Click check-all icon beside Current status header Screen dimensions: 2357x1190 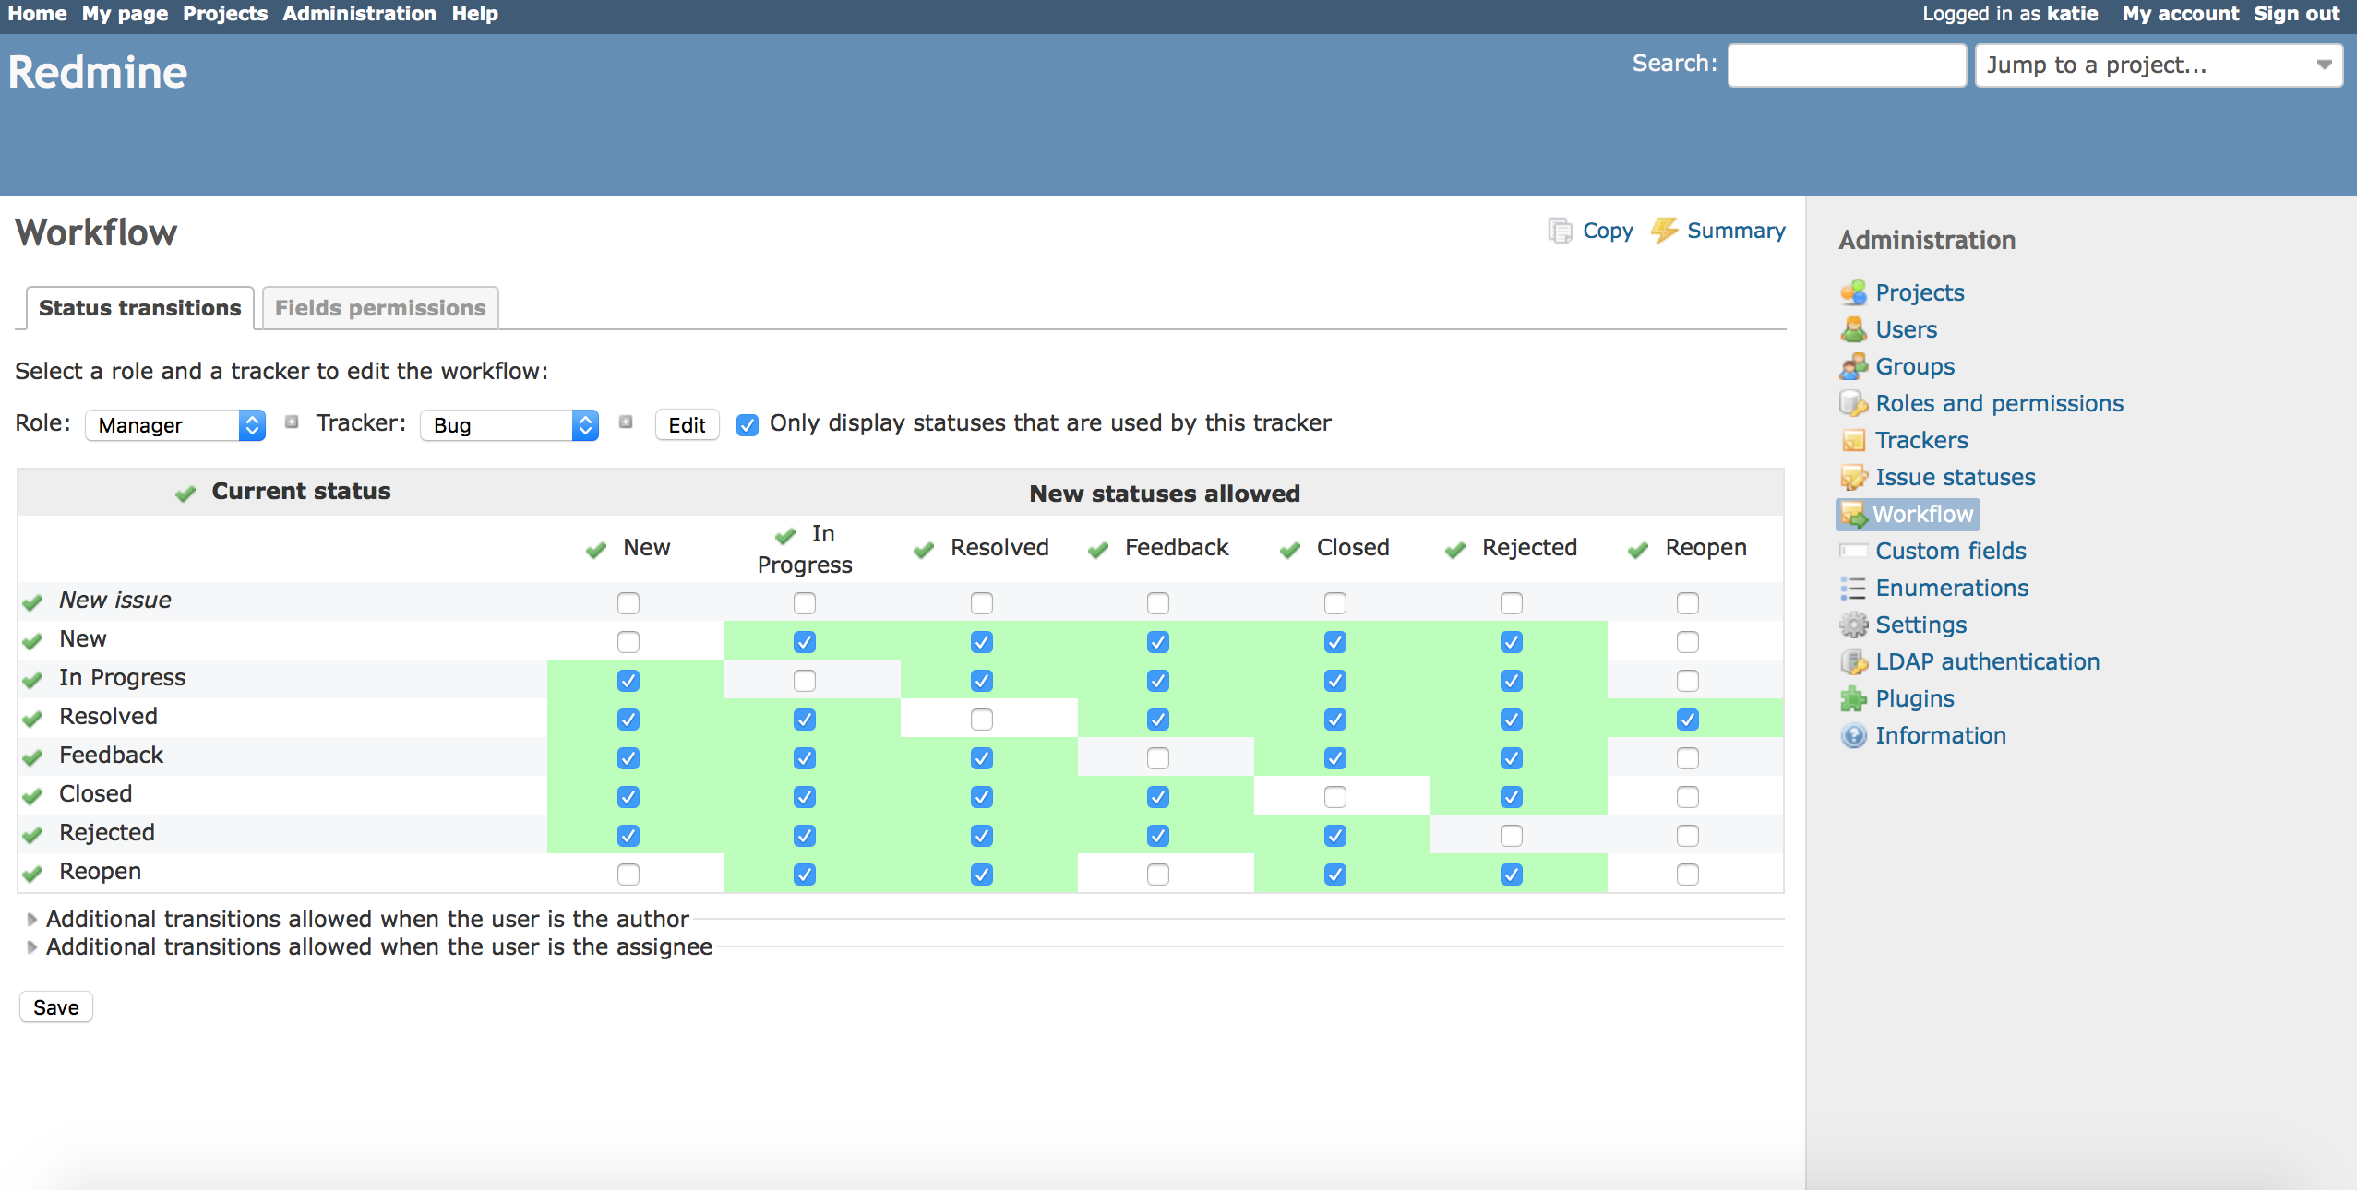[x=185, y=494]
